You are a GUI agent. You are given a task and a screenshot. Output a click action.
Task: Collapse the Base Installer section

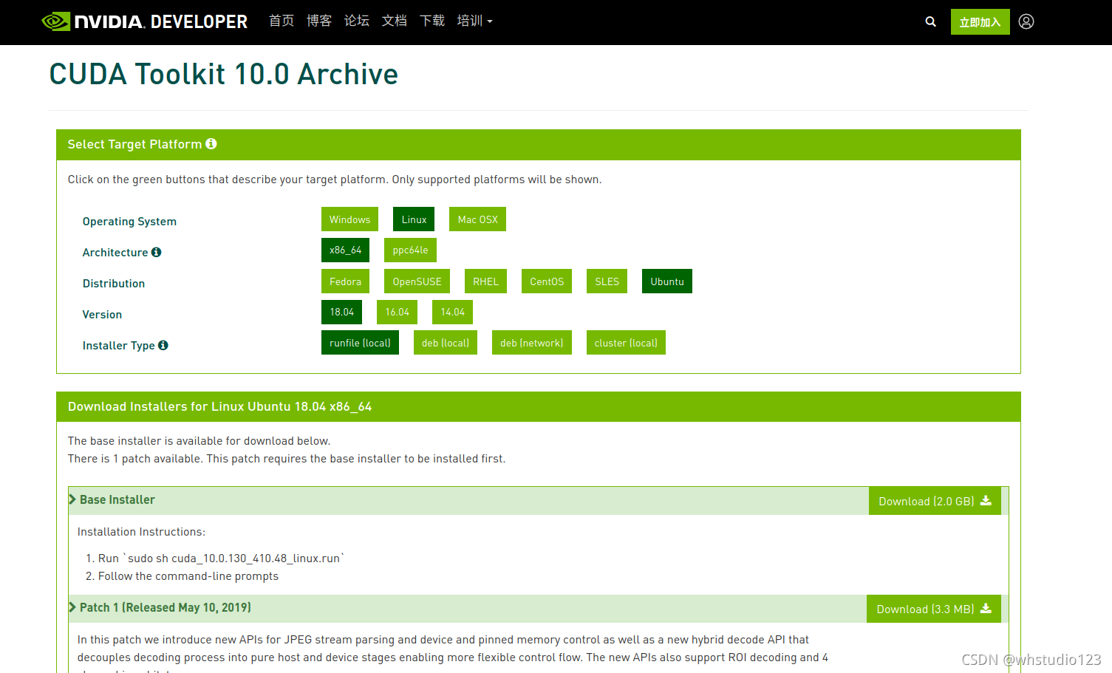[112, 500]
